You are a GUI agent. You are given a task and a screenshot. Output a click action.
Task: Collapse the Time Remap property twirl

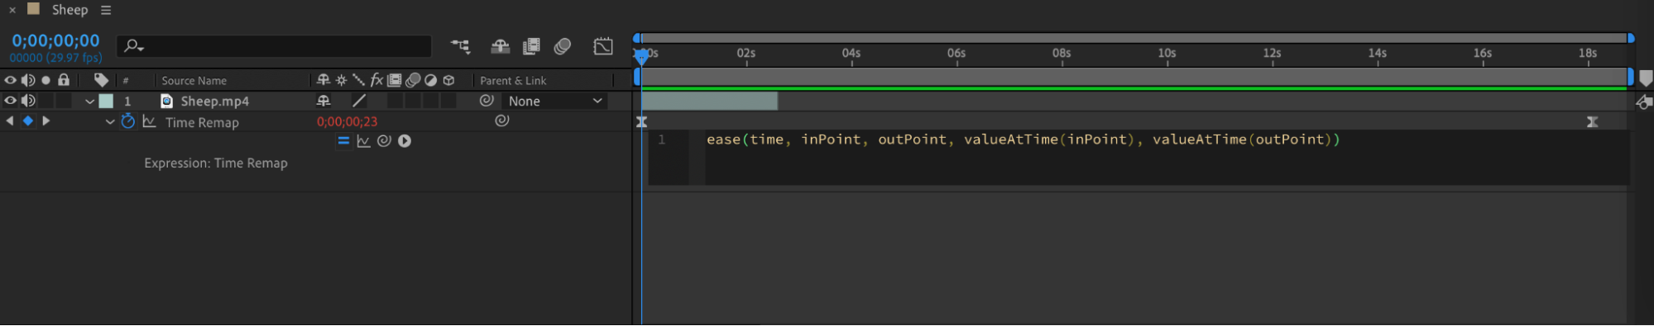pos(110,122)
